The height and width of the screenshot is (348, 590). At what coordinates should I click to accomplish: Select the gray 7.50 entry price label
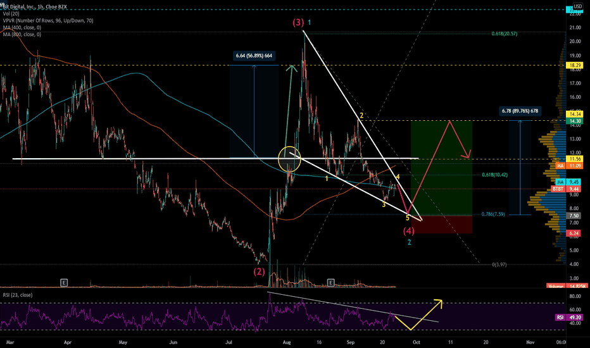[x=574, y=216]
